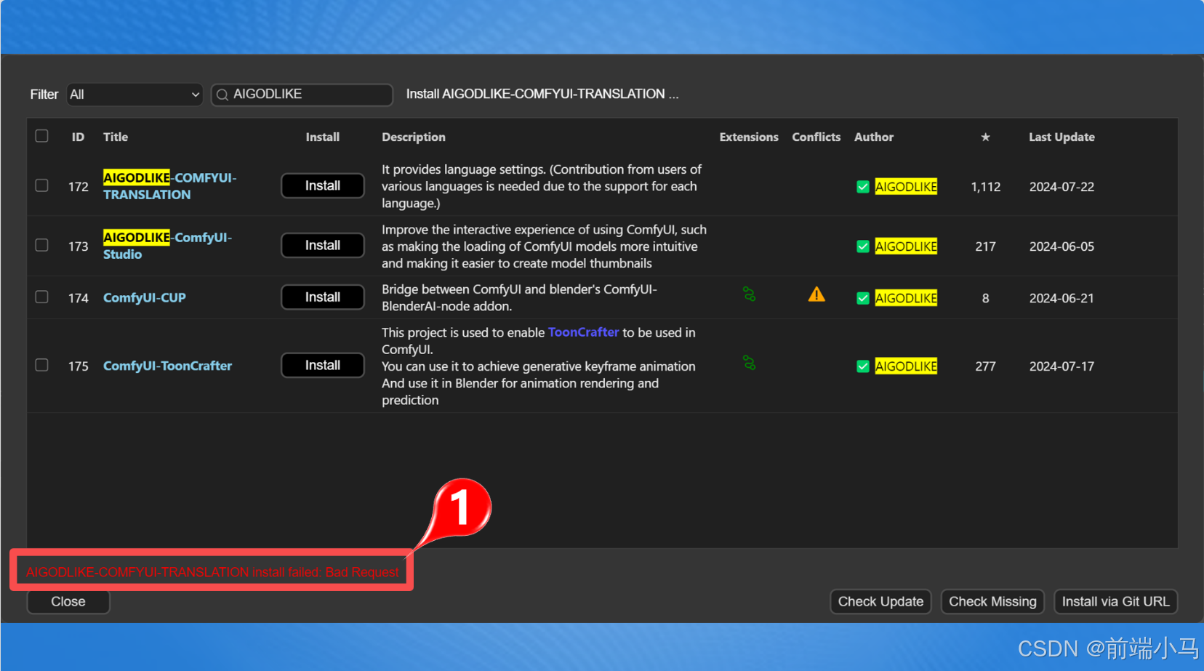
Task: Click the conflict warning icon for ComfyUI-CUP
Action: [816, 294]
